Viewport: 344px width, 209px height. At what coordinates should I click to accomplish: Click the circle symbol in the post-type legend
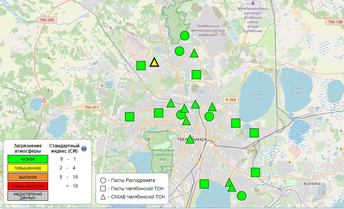coord(103,180)
